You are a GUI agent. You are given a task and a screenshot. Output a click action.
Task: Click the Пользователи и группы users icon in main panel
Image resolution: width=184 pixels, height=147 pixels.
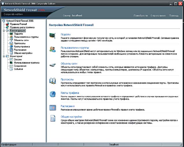pyautogui.click(x=53, y=49)
